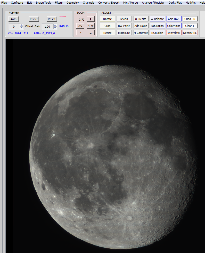Set zoom to 1 X
Image resolution: width=205 pixels, height=253 pixels.
point(91,26)
